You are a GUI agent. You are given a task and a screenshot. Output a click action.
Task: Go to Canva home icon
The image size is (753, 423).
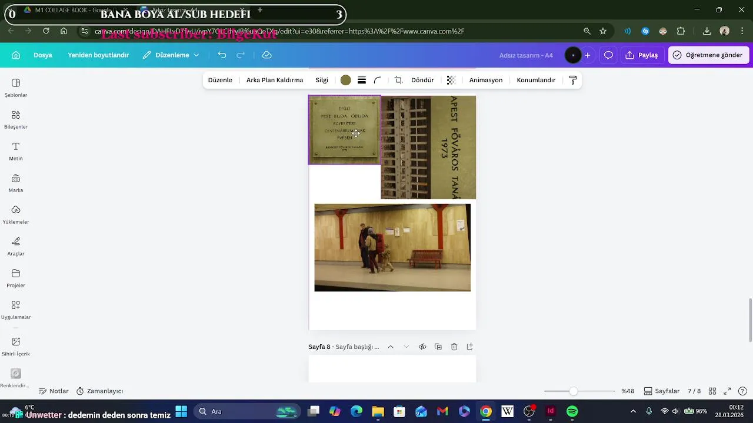[x=16, y=55]
